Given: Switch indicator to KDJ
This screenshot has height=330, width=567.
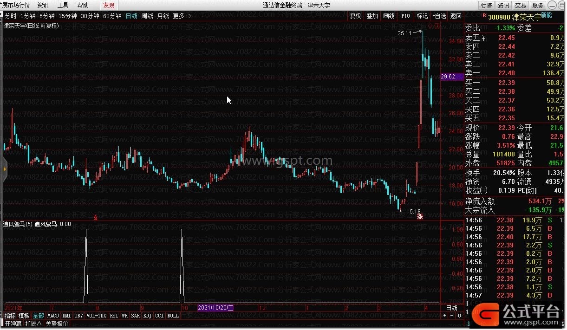Looking at the screenshot, I should [148, 316].
